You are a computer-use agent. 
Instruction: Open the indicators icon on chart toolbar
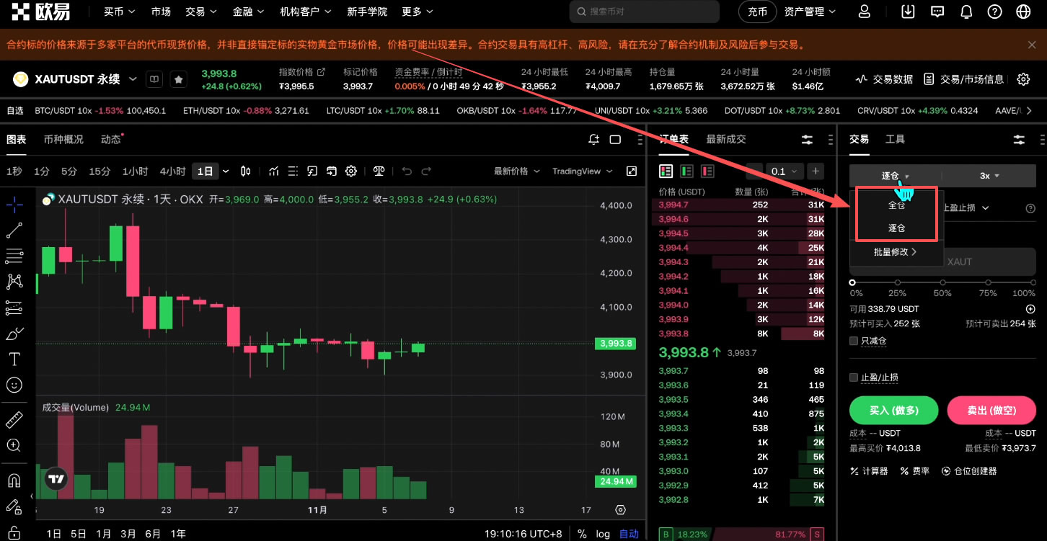coord(273,171)
